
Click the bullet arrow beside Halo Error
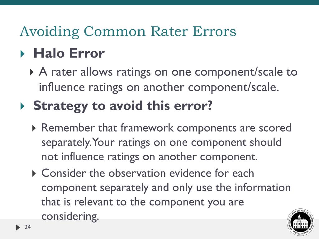tap(22, 54)
